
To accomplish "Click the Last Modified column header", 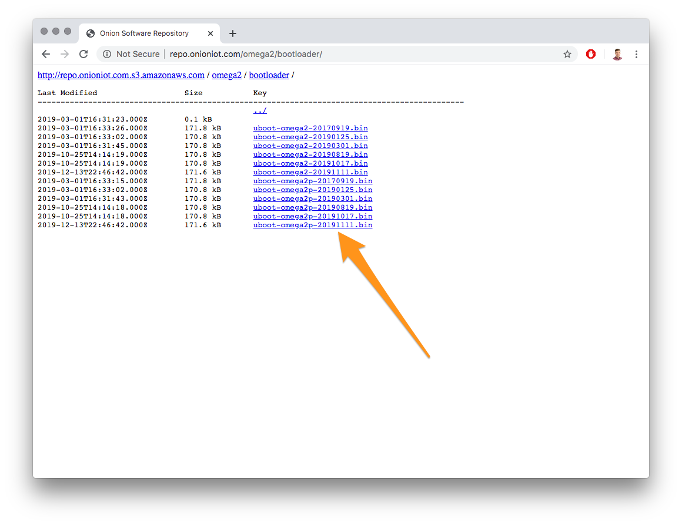I will (x=68, y=93).
